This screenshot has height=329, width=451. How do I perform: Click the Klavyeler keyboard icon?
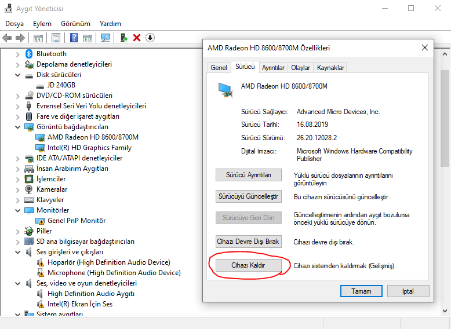(x=29, y=200)
